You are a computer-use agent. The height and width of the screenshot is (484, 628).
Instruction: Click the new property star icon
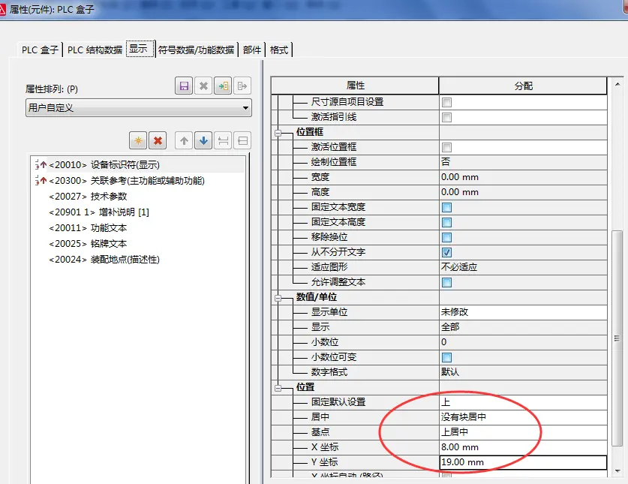point(138,140)
